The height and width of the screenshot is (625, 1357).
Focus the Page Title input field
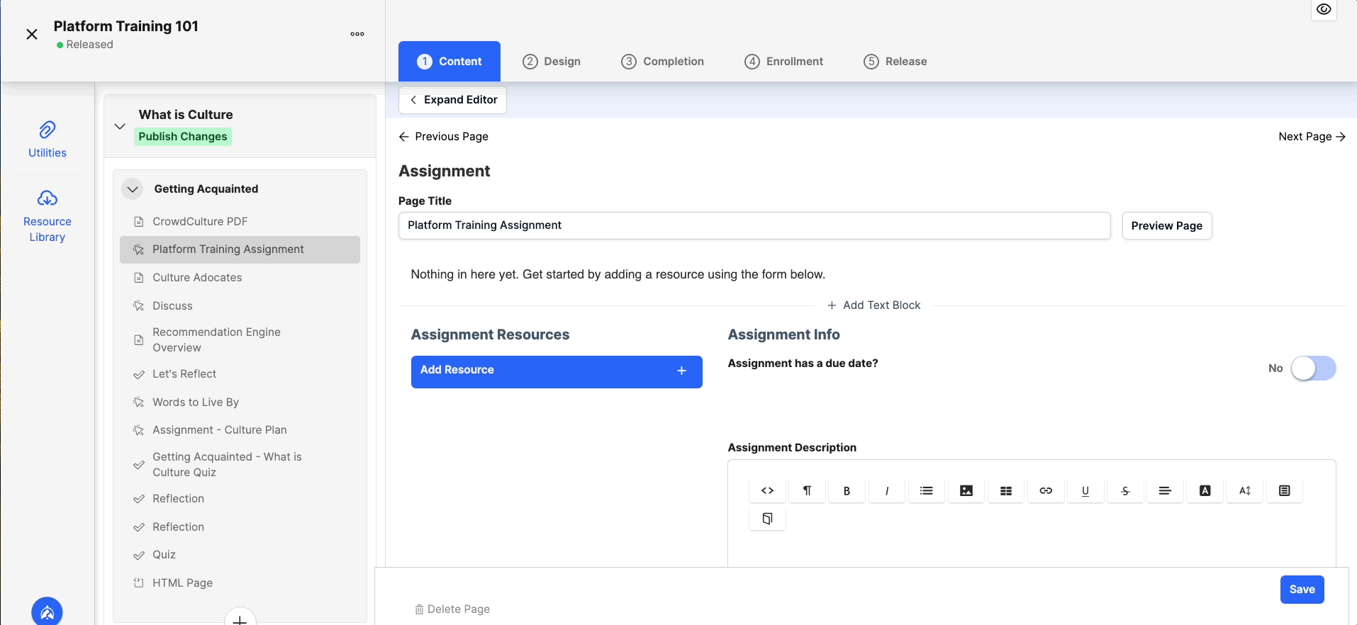[x=754, y=225]
